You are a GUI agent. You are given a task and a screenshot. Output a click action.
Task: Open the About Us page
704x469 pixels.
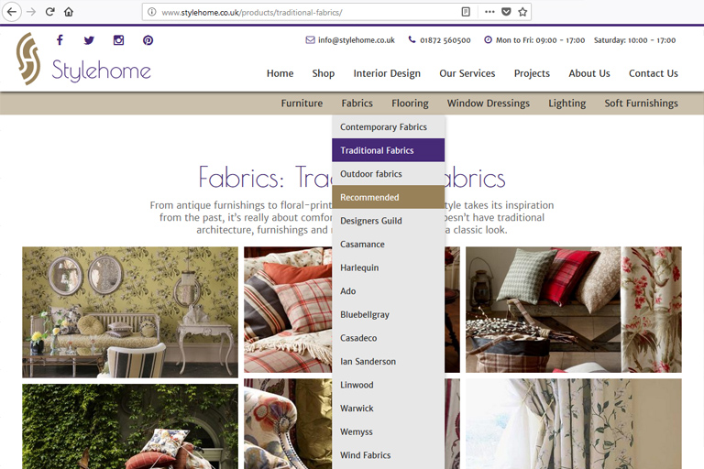[x=589, y=73]
